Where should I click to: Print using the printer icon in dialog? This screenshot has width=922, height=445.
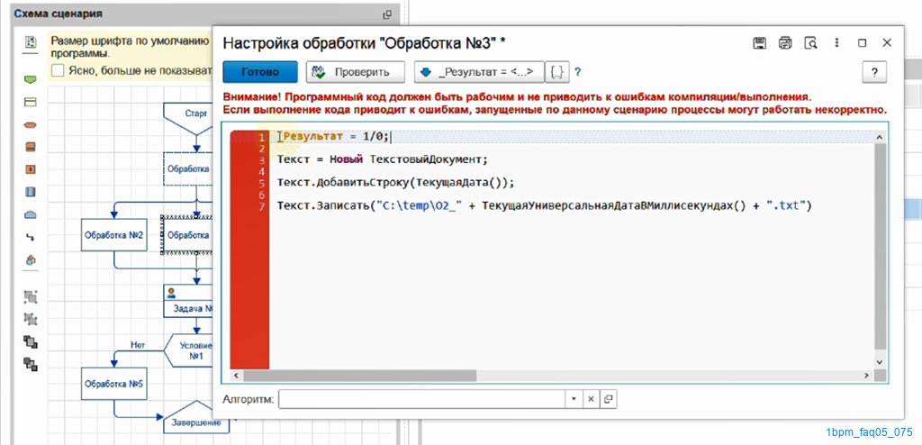[x=785, y=43]
